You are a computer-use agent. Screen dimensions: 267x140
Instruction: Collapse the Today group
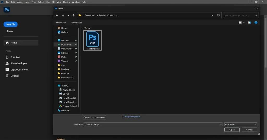[83, 28]
